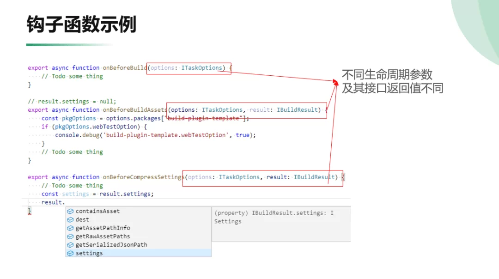Click the commented result.settings = null line
This screenshot has height=279, width=499.
(x=72, y=102)
